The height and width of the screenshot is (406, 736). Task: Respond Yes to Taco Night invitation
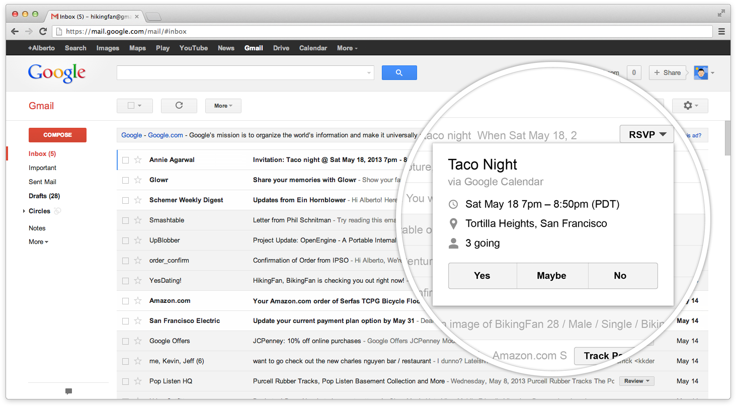482,276
